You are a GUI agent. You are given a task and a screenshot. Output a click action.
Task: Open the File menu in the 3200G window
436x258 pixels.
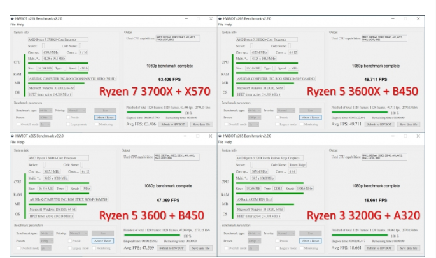coord(220,142)
